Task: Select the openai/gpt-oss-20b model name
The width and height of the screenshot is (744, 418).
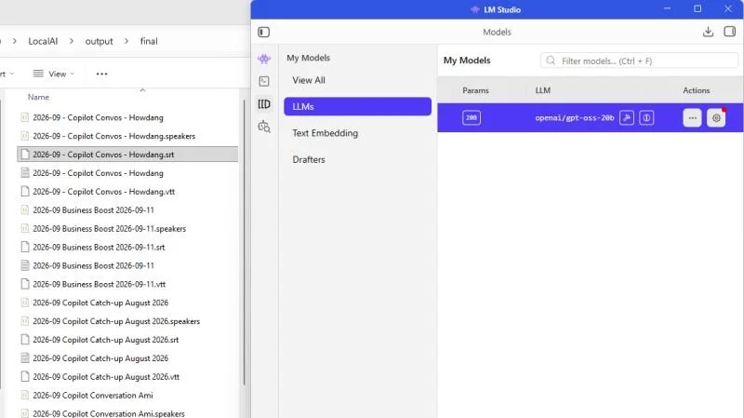Action: pos(575,118)
